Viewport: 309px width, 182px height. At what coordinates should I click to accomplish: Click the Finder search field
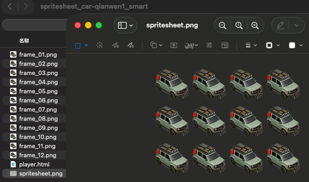coord(34,25)
